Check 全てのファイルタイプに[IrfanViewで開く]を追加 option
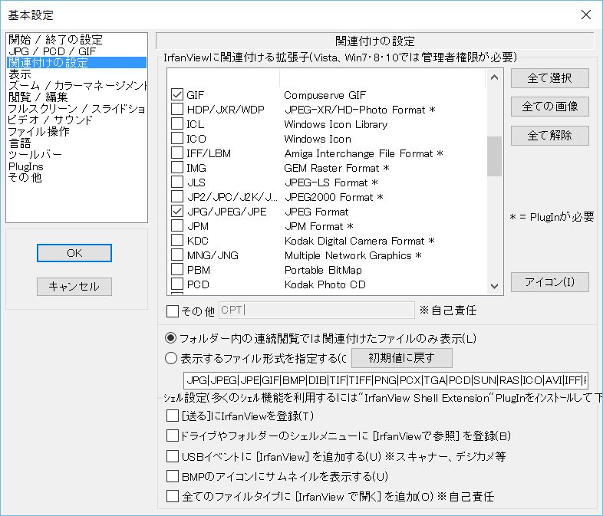Image resolution: width=603 pixels, height=516 pixels. click(173, 496)
